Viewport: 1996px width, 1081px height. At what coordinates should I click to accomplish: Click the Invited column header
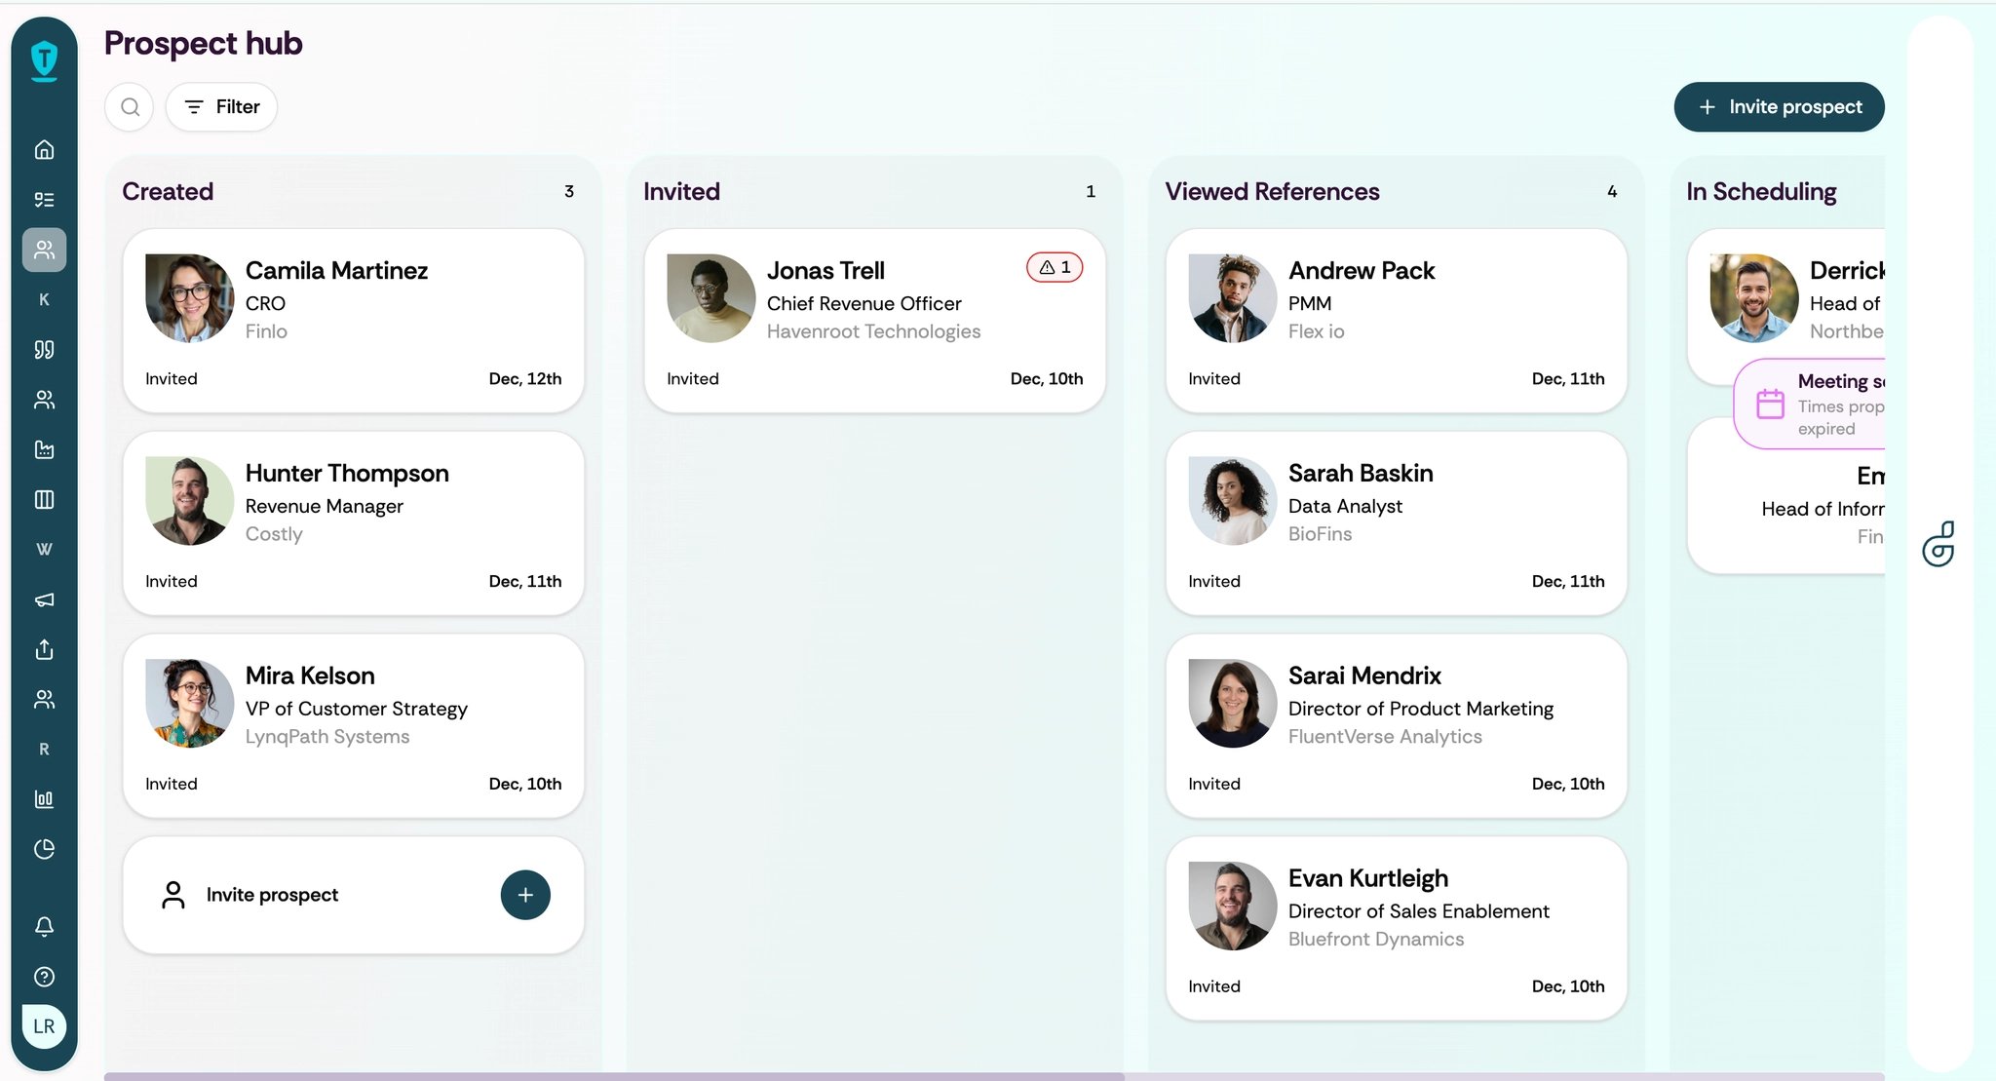[x=681, y=191]
